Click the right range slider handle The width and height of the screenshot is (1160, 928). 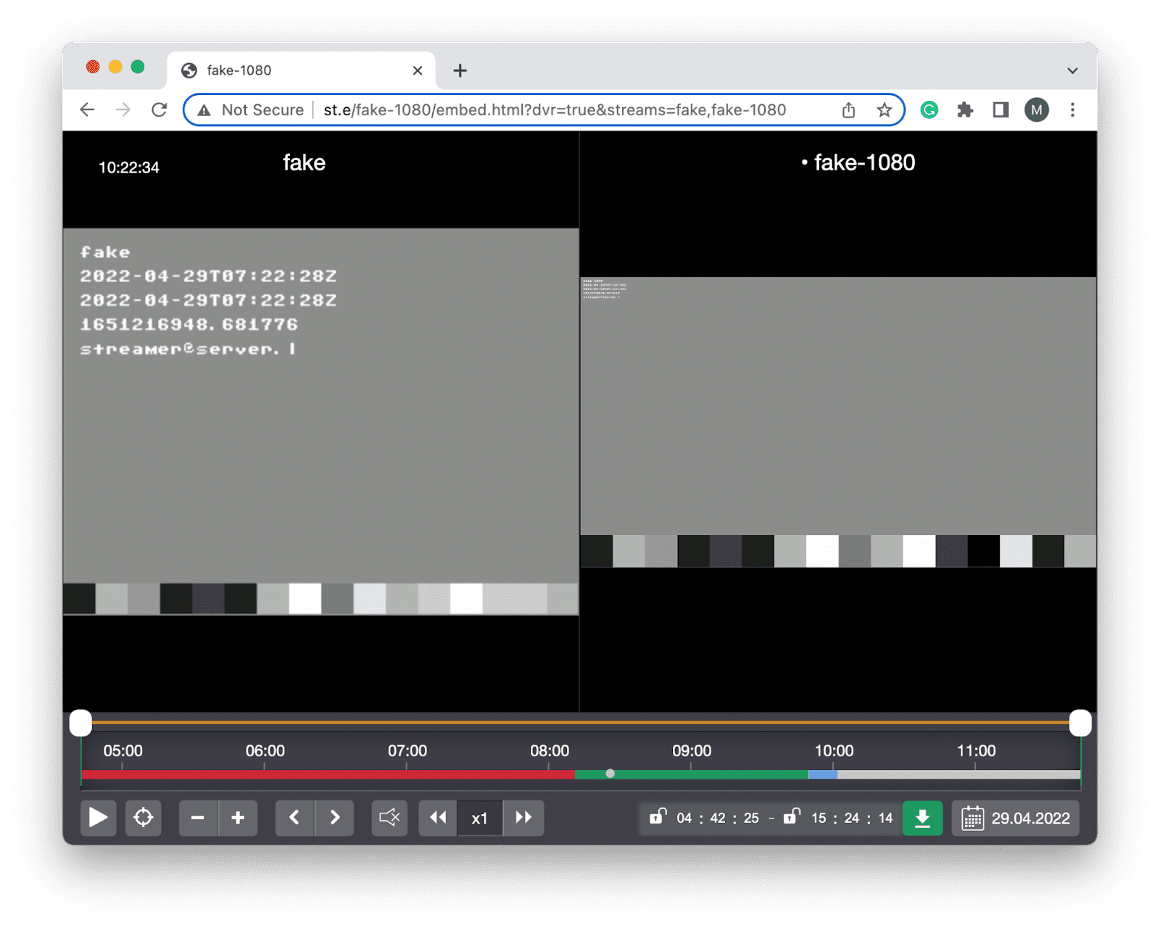click(1080, 723)
